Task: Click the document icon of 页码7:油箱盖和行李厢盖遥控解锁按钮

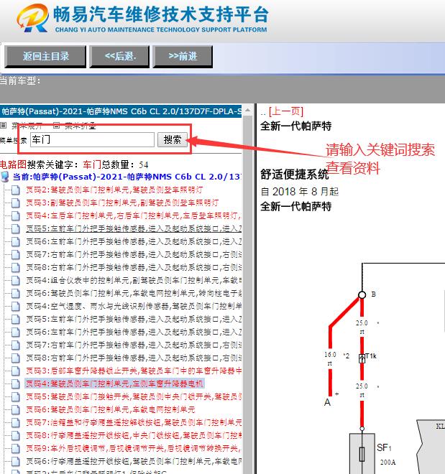Action: pyautogui.click(x=15, y=422)
